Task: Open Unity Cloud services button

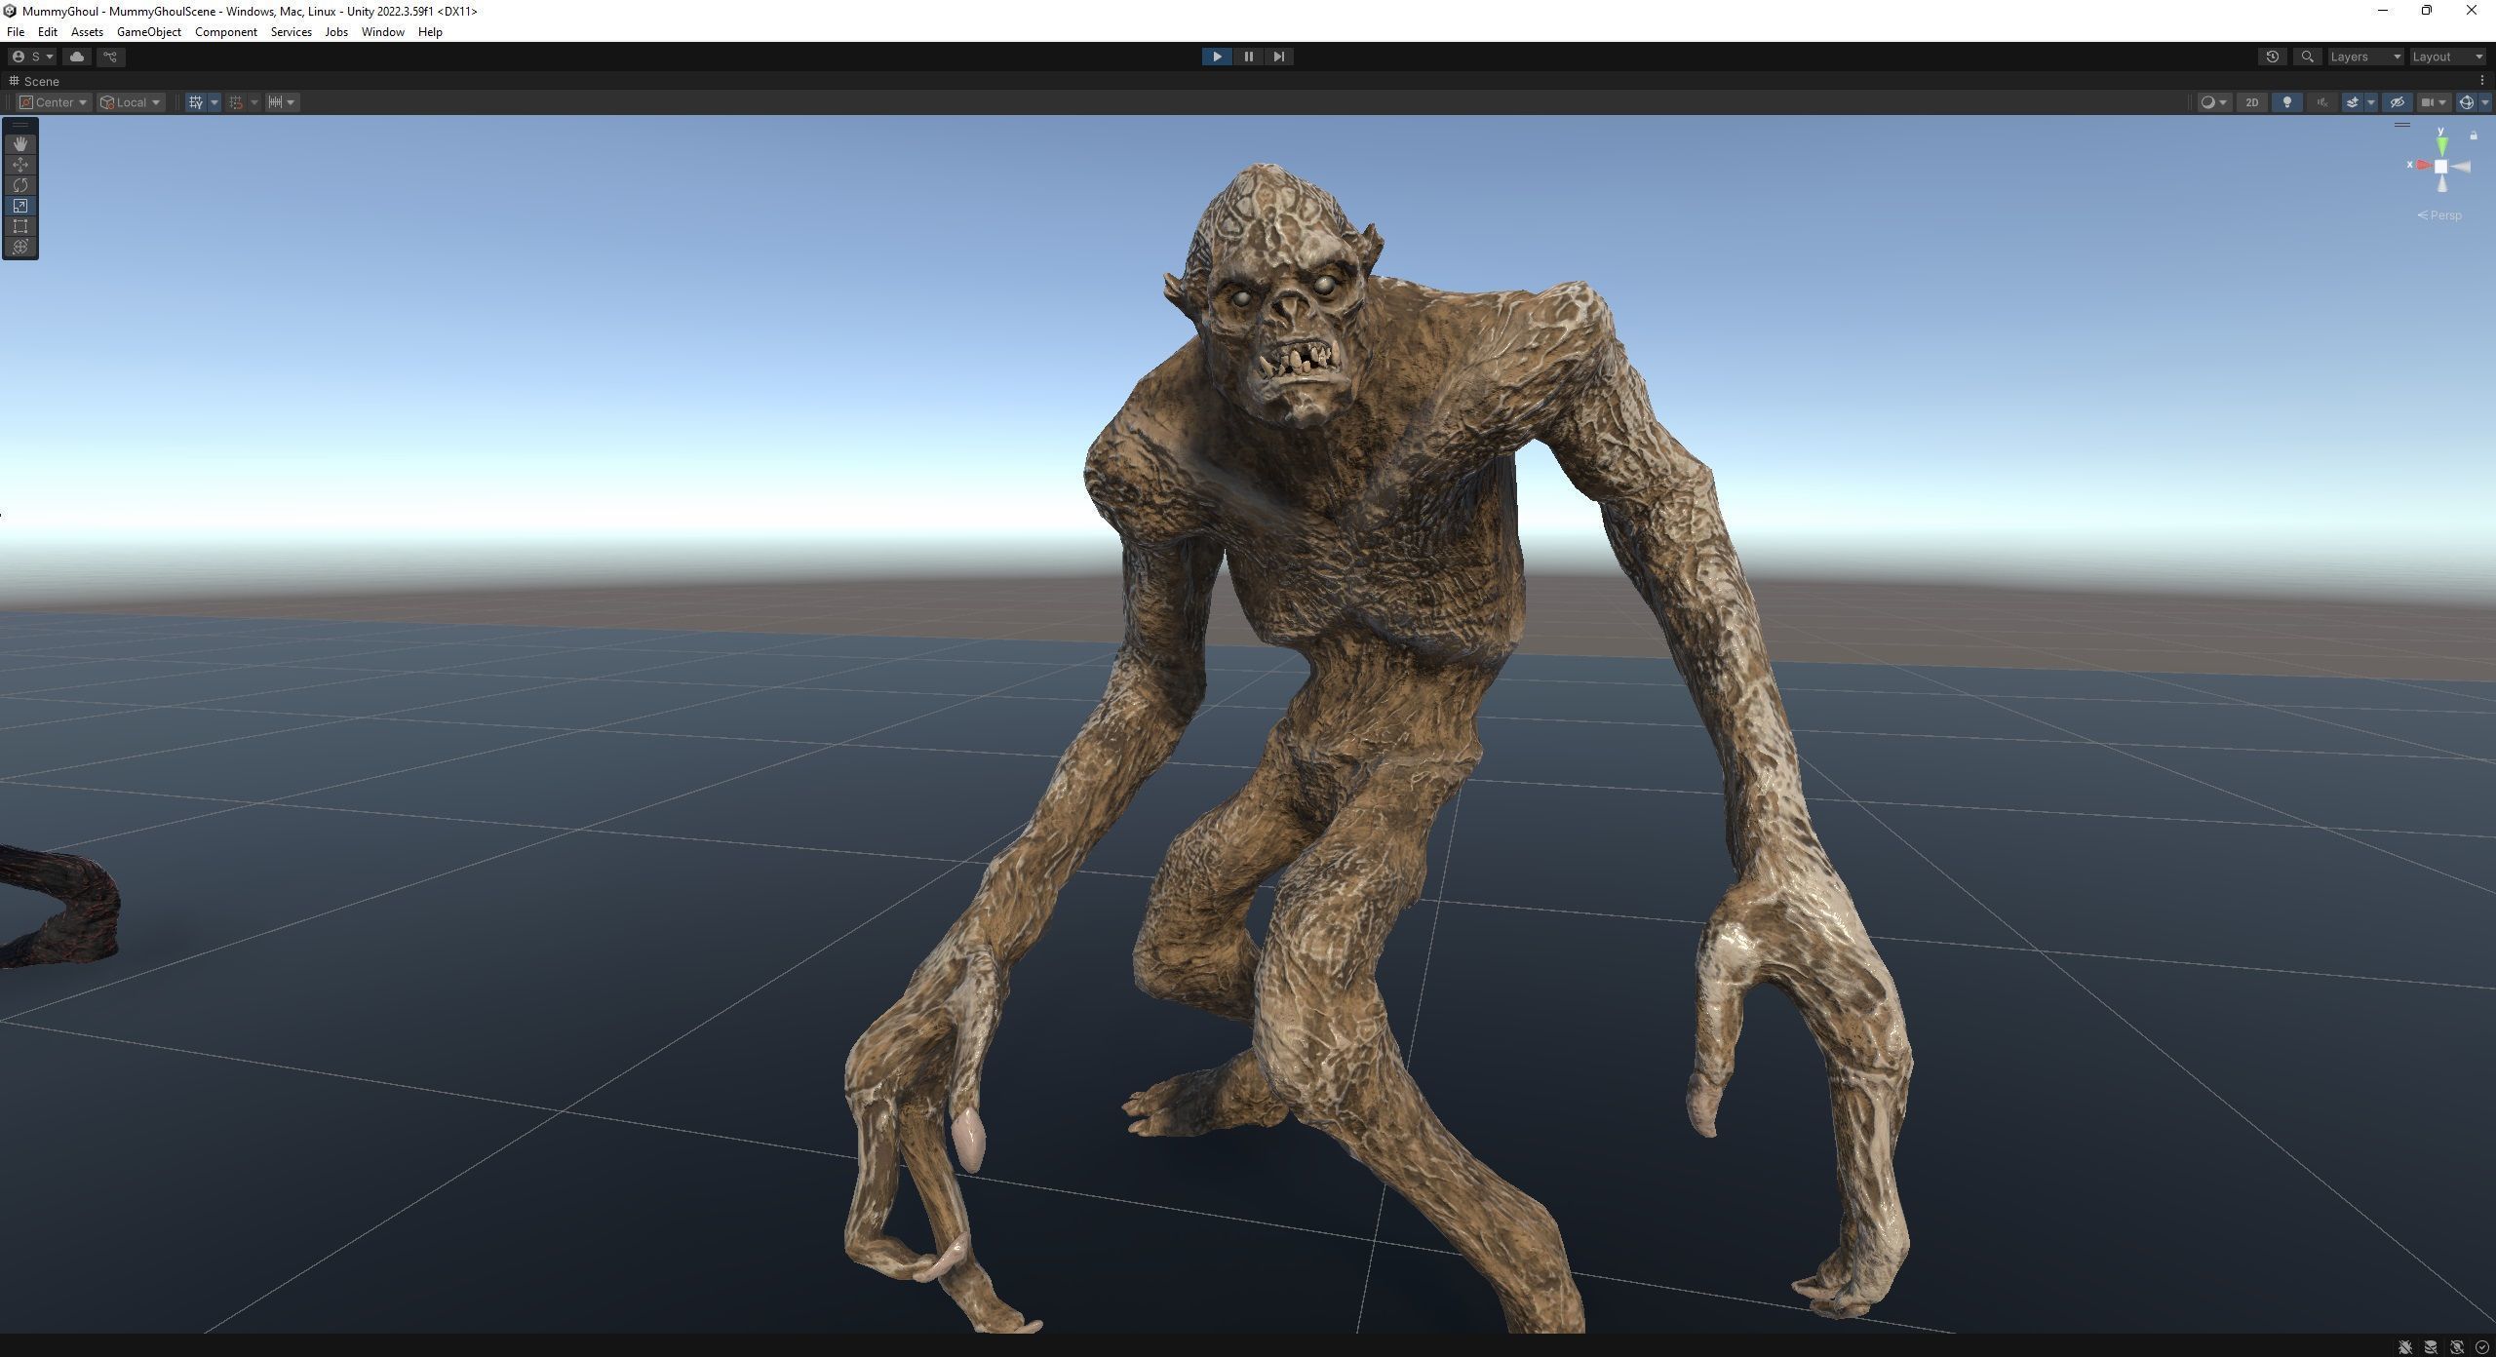Action: [77, 57]
